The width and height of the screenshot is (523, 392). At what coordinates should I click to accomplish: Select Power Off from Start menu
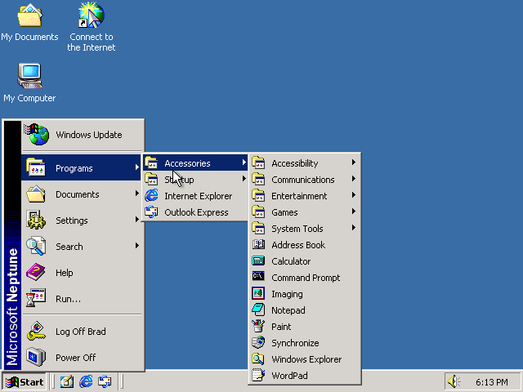(x=83, y=358)
